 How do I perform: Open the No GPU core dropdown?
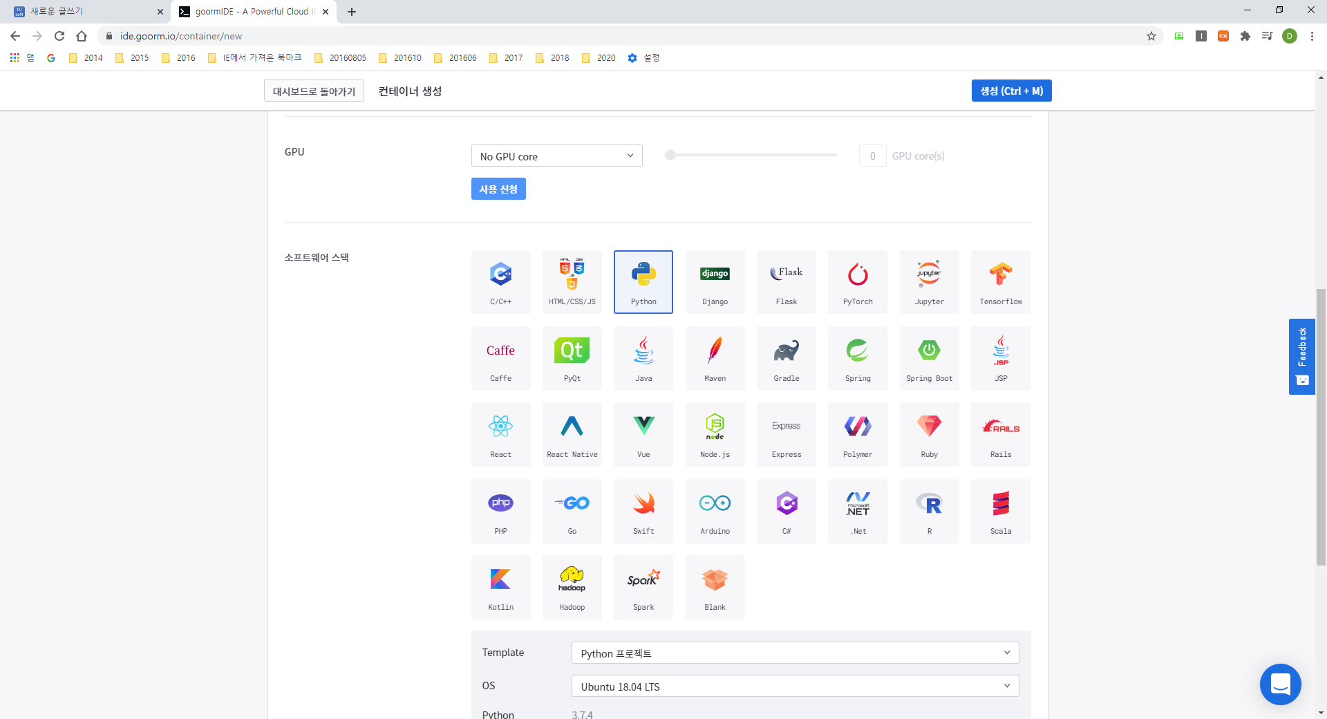click(x=557, y=156)
